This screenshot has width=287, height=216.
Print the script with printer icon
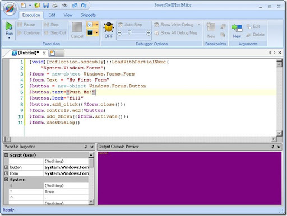pos(55,6)
